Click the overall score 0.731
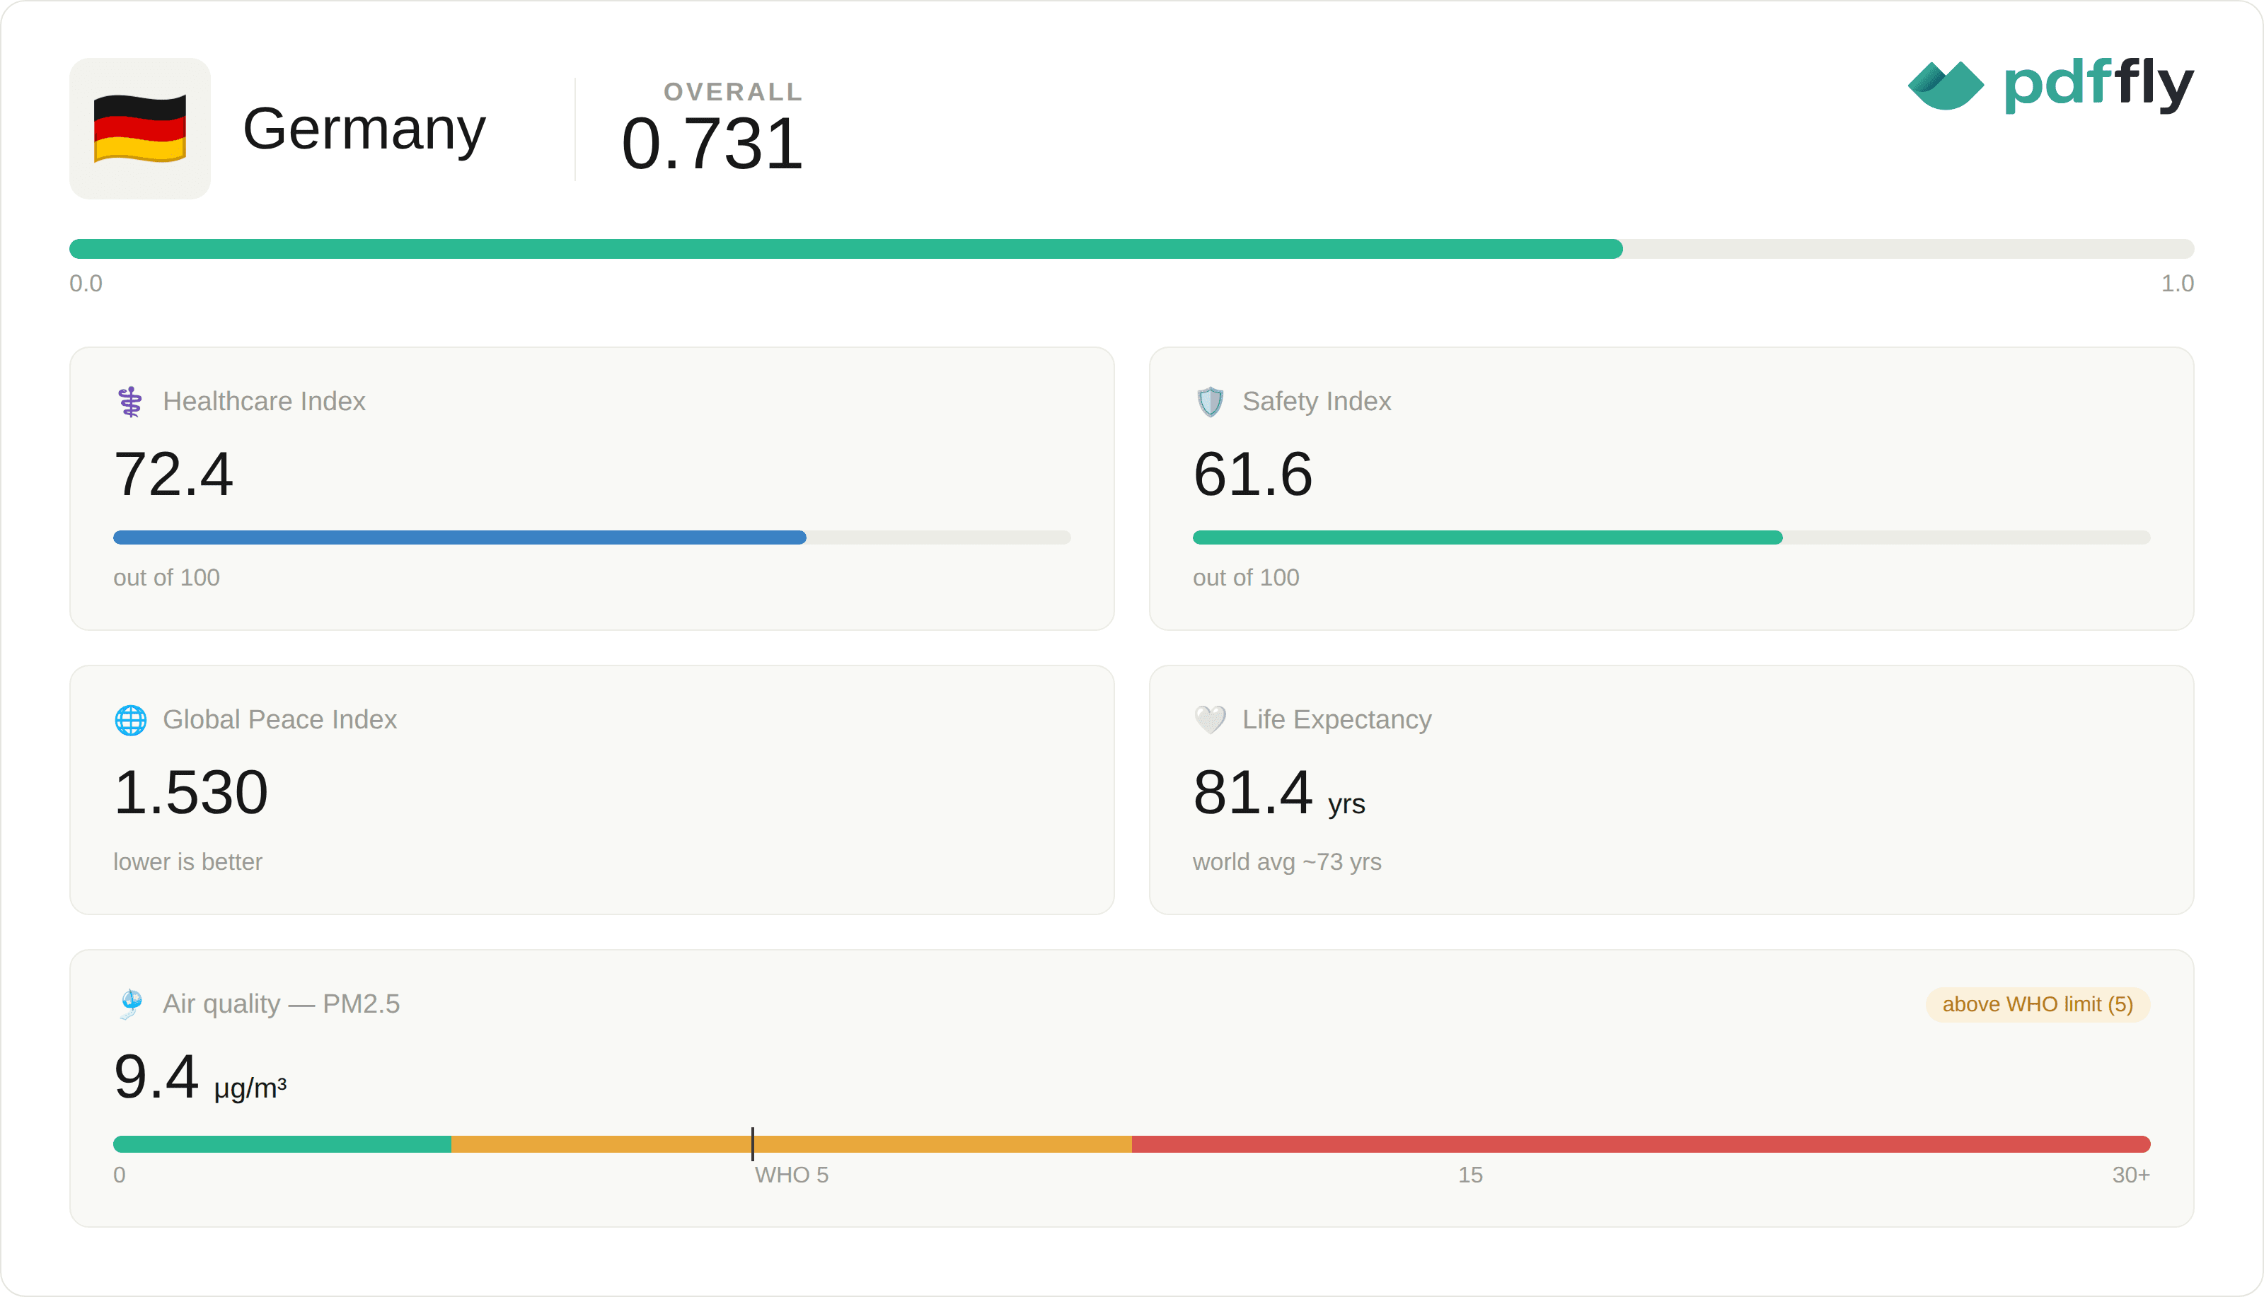The image size is (2264, 1297). click(712, 144)
